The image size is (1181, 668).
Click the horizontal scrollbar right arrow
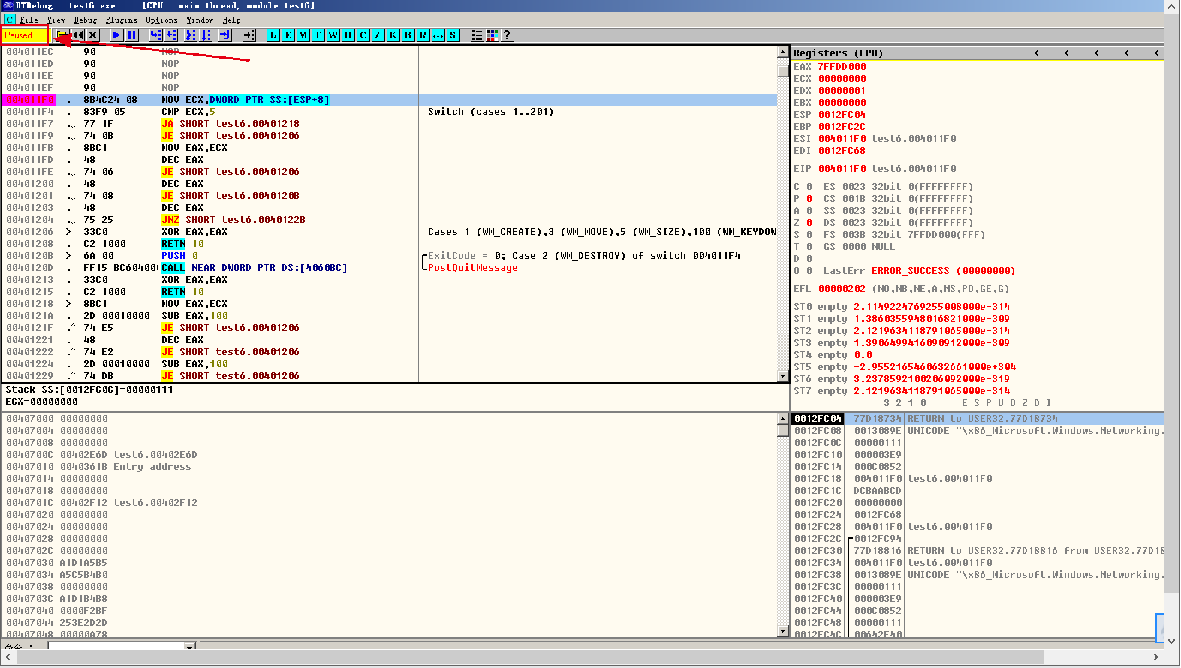[x=1155, y=657]
